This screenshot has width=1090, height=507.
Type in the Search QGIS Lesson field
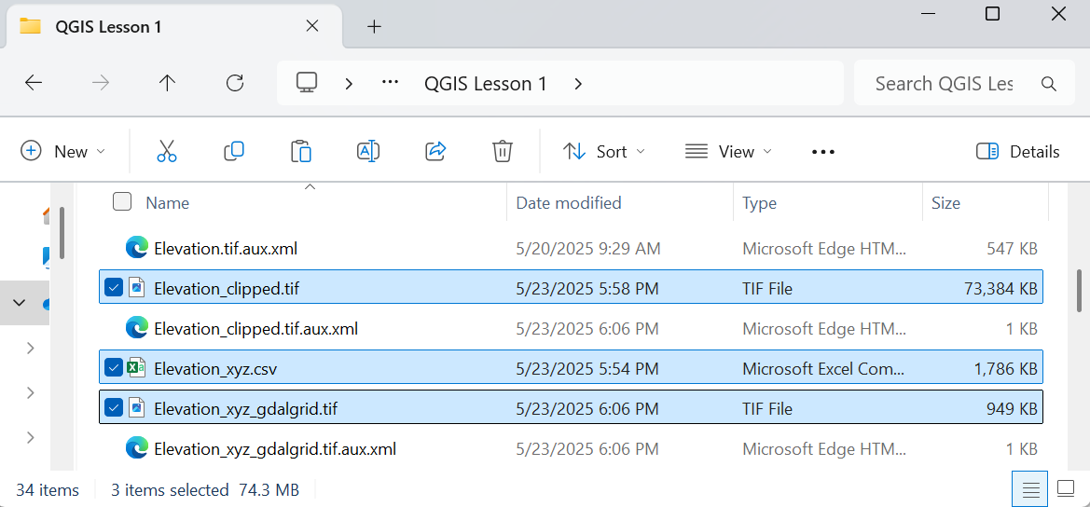click(944, 83)
